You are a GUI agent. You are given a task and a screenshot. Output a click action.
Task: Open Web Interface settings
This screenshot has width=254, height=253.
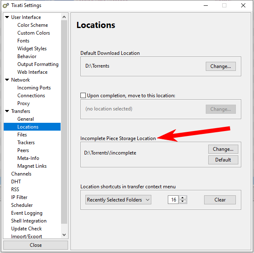tap(33, 72)
